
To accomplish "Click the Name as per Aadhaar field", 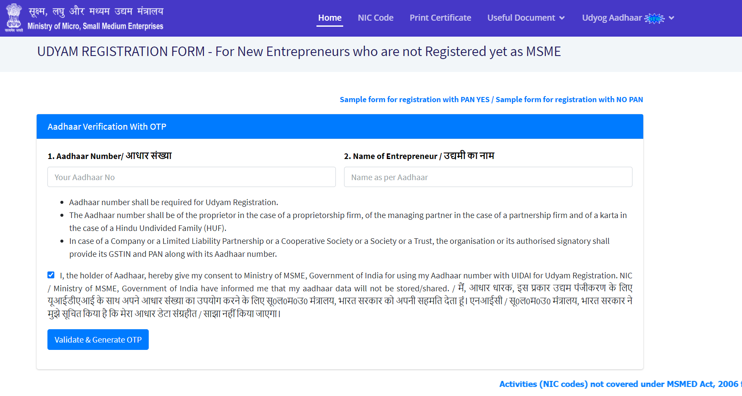I will pyautogui.click(x=488, y=177).
